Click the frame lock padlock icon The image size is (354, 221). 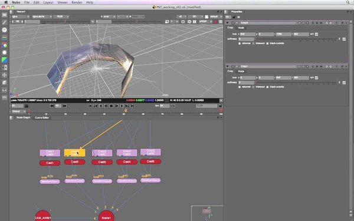point(27,105)
